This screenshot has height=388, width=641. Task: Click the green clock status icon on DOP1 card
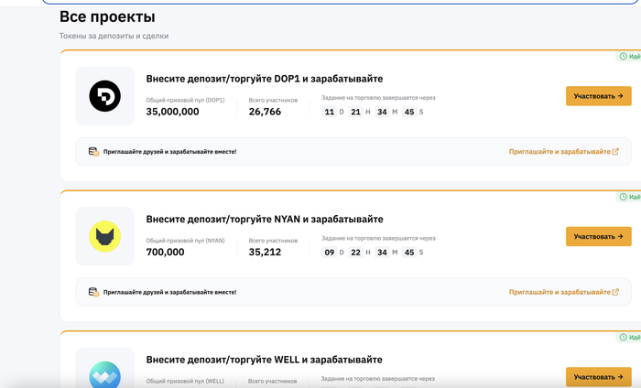point(624,57)
